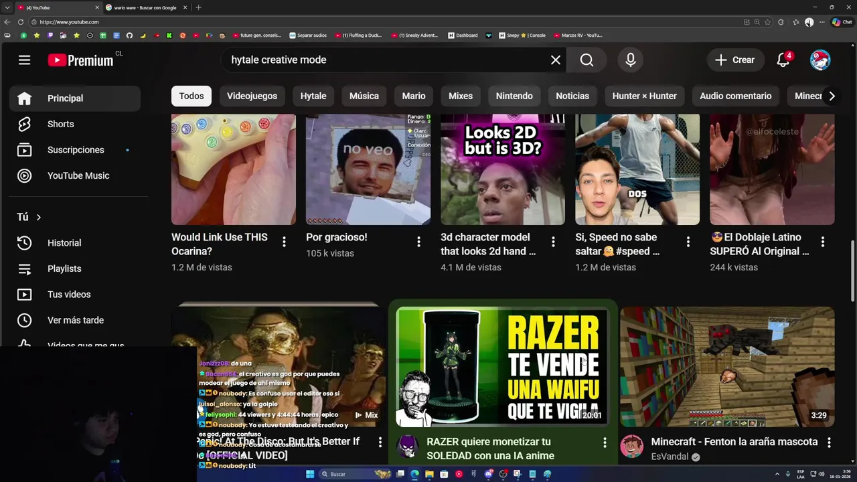This screenshot has height=482, width=857.
Task: Open Shorts in the sidebar
Action: (x=75, y=124)
